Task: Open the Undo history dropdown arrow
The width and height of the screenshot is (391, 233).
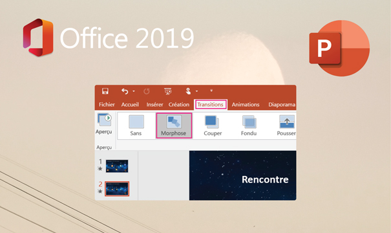Action: pyautogui.click(x=134, y=91)
